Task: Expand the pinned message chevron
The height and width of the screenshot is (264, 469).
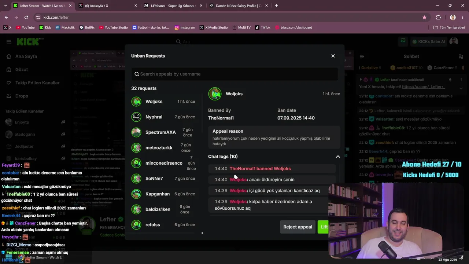Action: pos(461,88)
